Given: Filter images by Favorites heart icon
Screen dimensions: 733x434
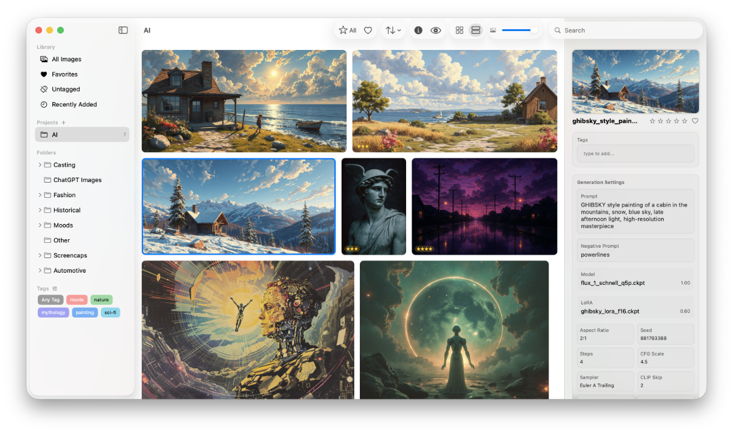Looking at the screenshot, I should pos(368,29).
